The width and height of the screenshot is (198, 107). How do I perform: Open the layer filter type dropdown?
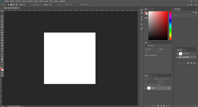[149, 79]
